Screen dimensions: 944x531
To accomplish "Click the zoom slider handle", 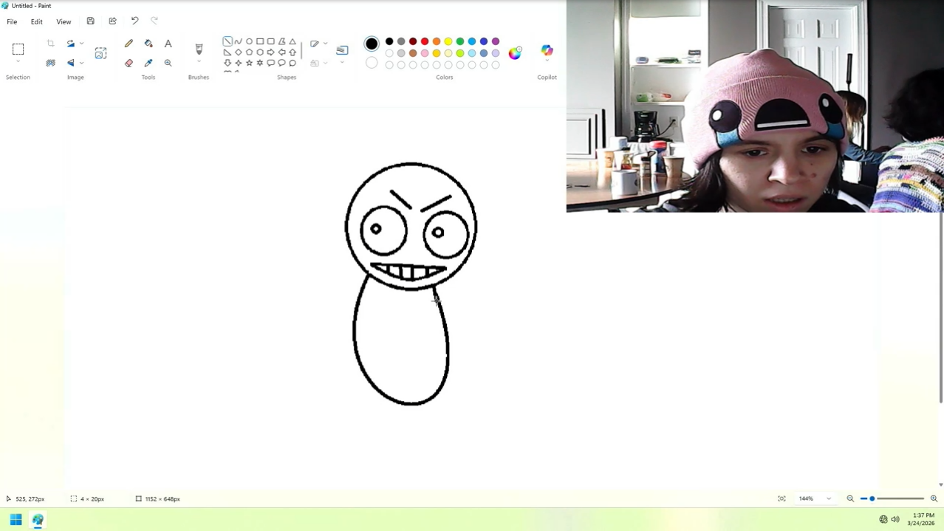I will coord(872,499).
